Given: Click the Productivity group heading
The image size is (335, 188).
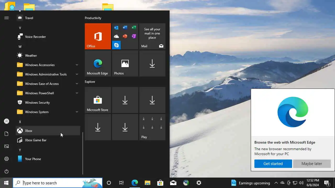Looking at the screenshot, I should (93, 18).
